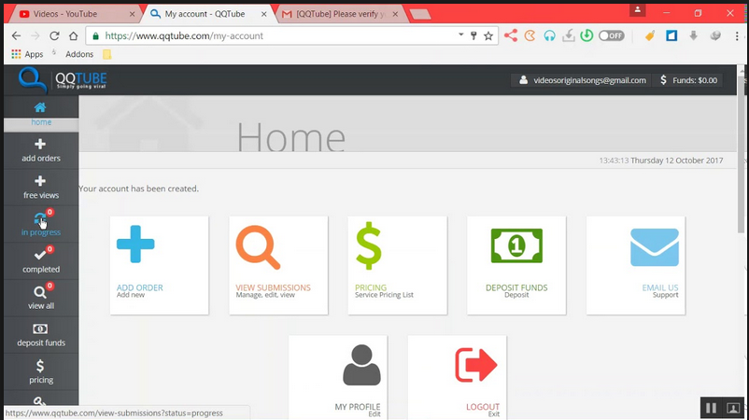This screenshot has width=749, height=420.
Task: Click the page vertical scrollbar
Action: (742, 154)
